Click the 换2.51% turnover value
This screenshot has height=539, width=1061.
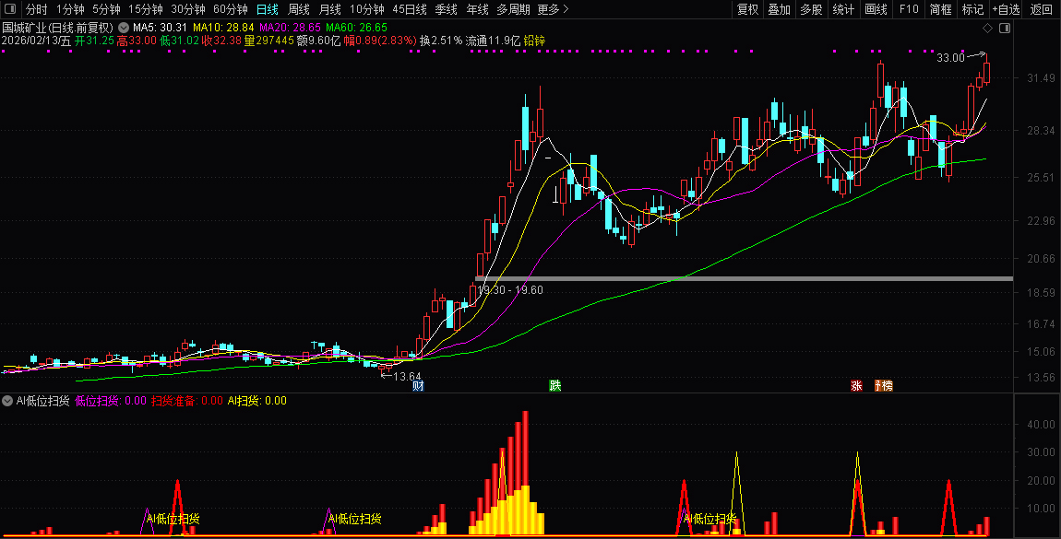coord(441,41)
